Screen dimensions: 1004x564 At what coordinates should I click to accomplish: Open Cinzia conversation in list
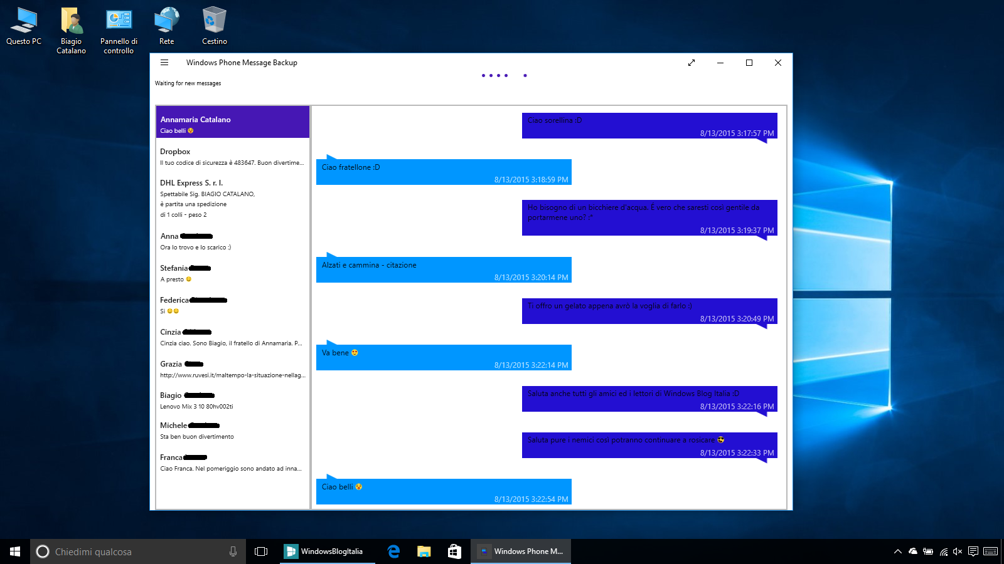click(233, 337)
